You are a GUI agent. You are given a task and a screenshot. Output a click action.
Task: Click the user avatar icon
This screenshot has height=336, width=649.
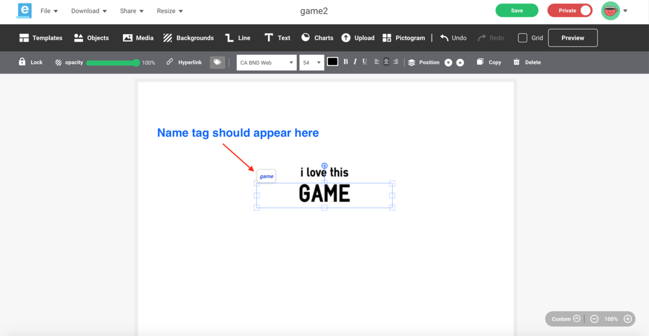pyautogui.click(x=611, y=11)
